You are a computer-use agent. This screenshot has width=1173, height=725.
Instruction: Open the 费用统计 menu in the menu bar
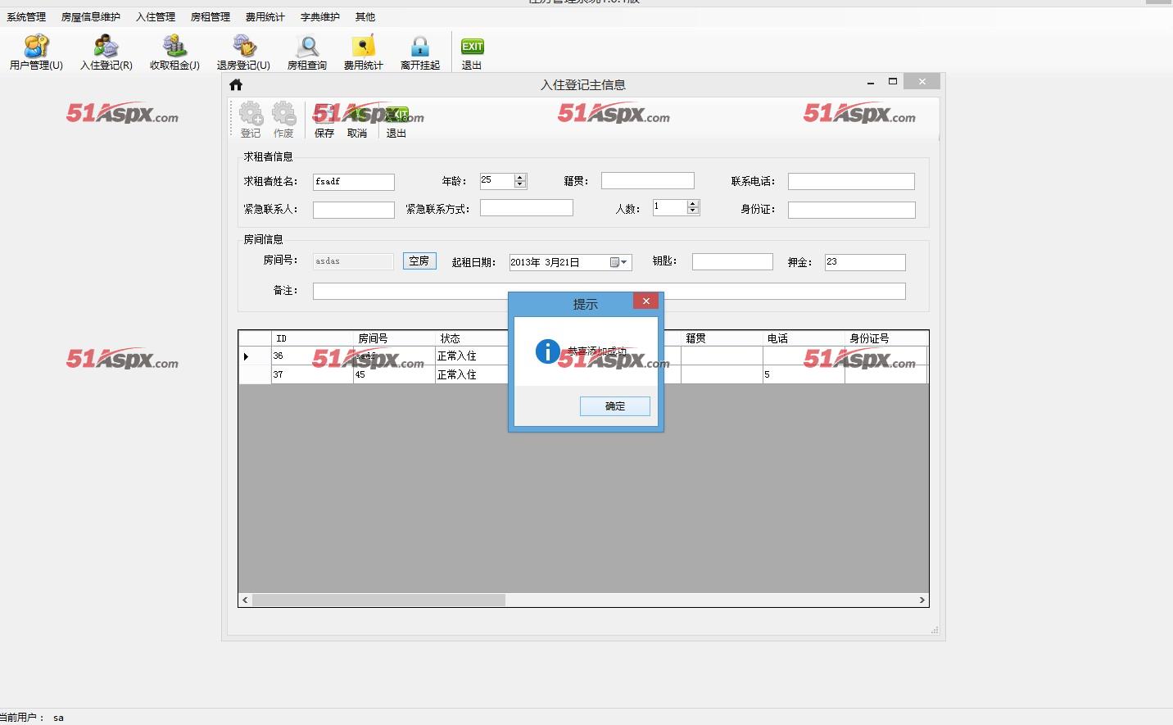click(x=265, y=16)
